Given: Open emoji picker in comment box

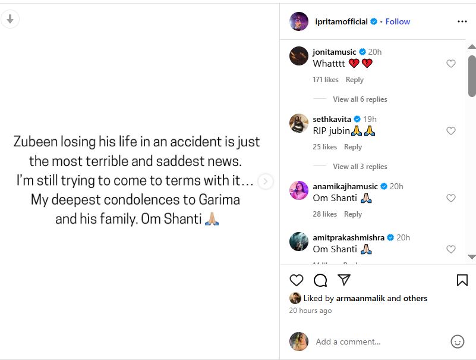Looking at the screenshot, I should point(457,342).
